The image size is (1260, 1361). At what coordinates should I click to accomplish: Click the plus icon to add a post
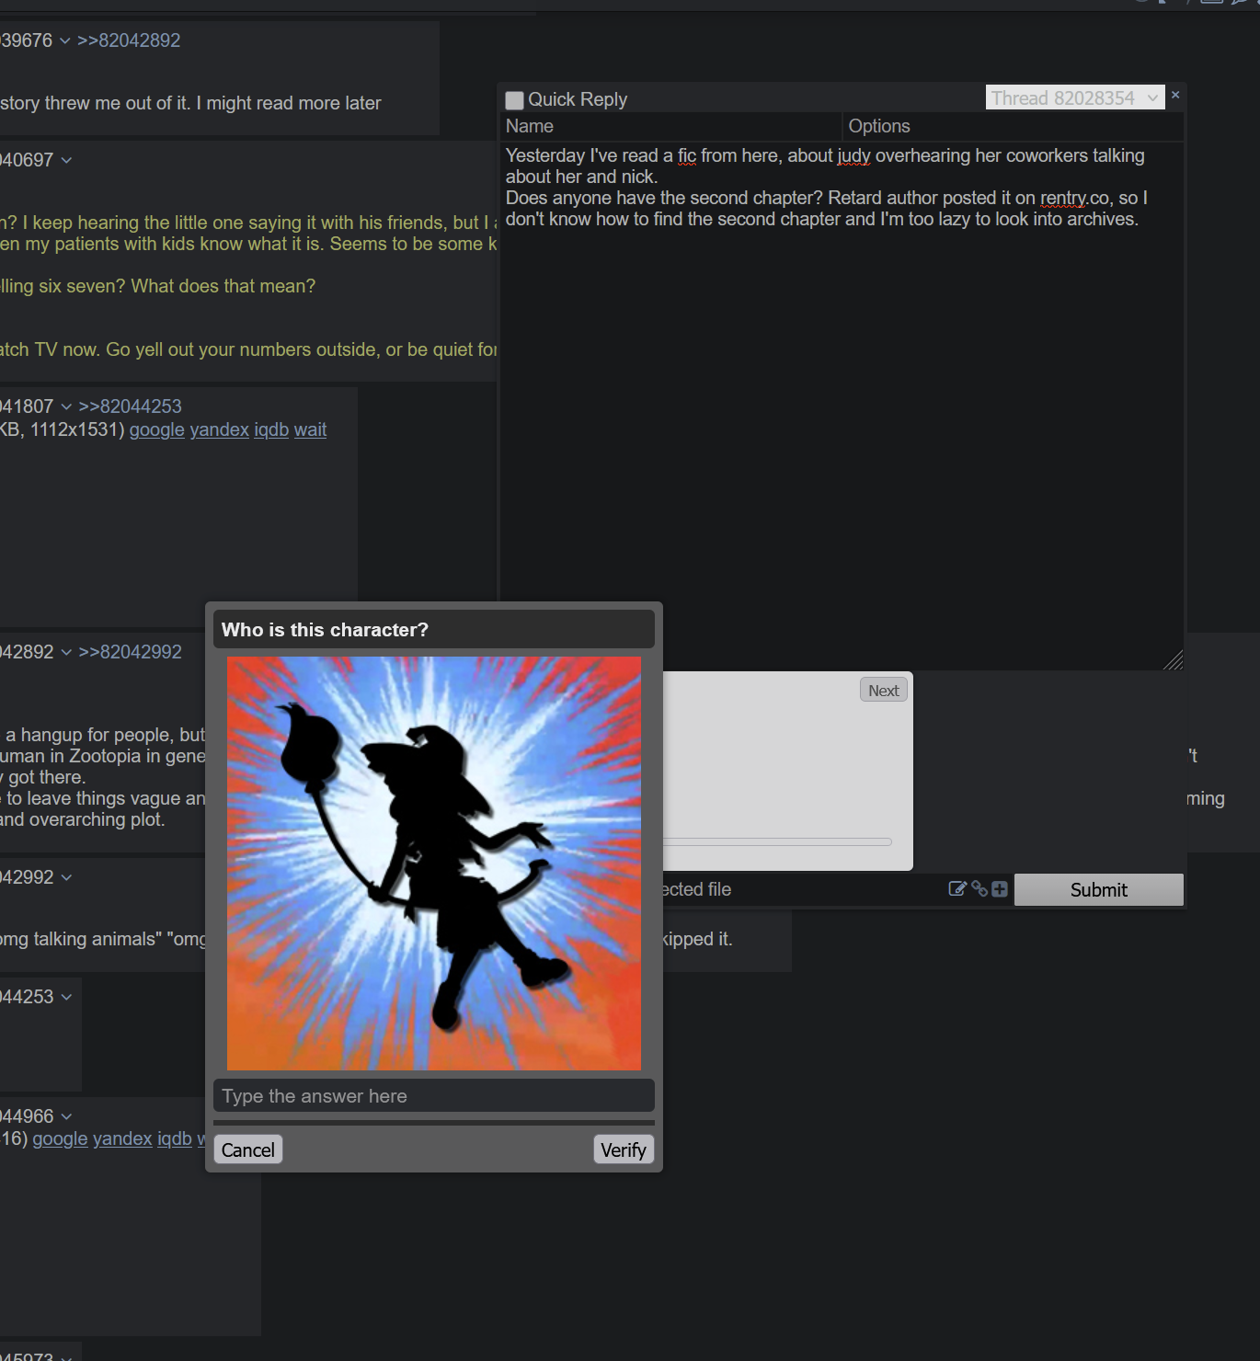coord(1000,888)
